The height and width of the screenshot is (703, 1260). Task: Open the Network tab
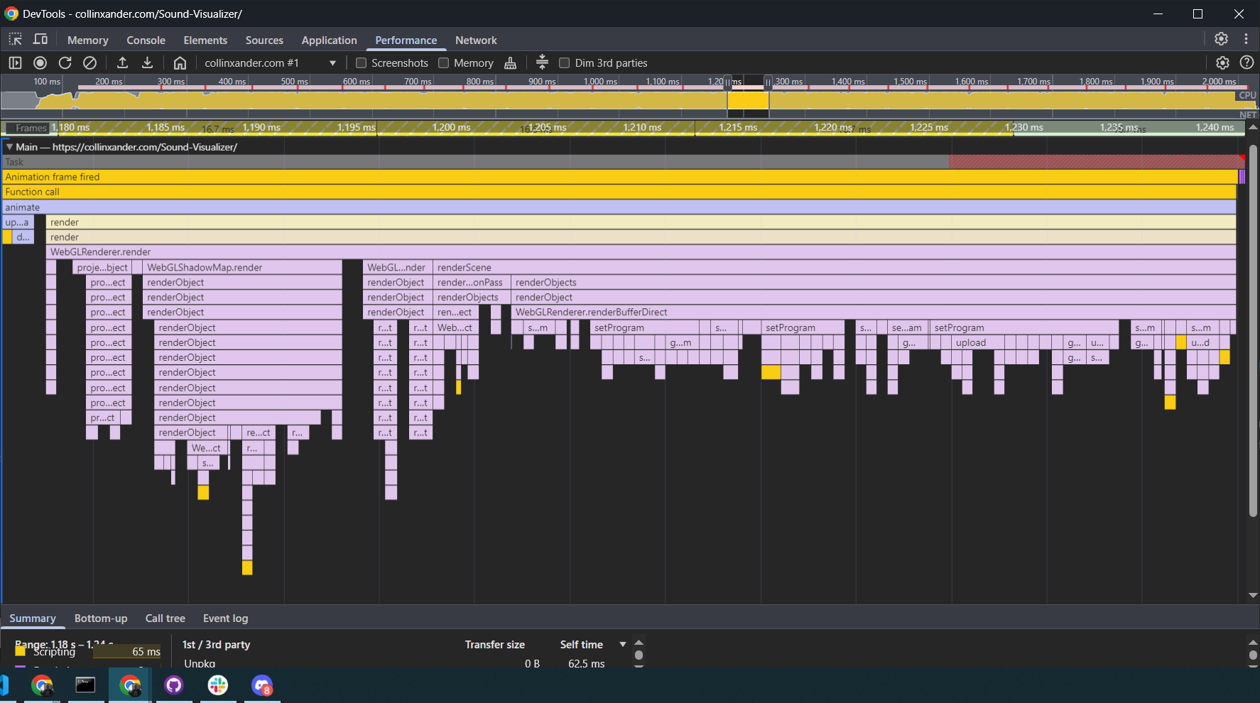click(476, 40)
